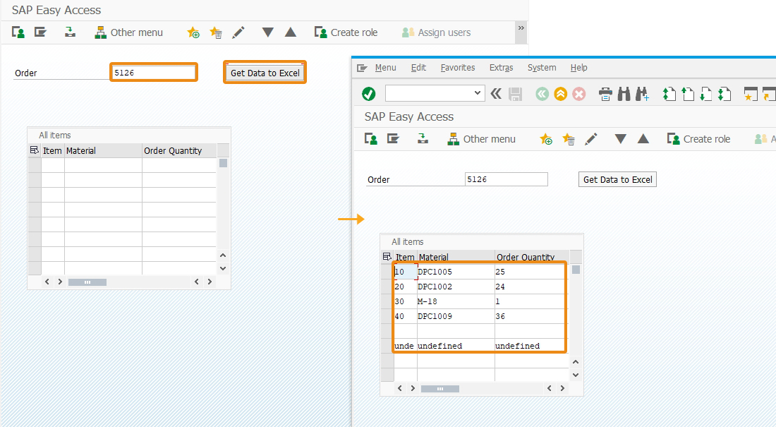The width and height of the screenshot is (776, 427).
Task: Open Business Workplace icon in empty-table window
Action: click(71, 32)
